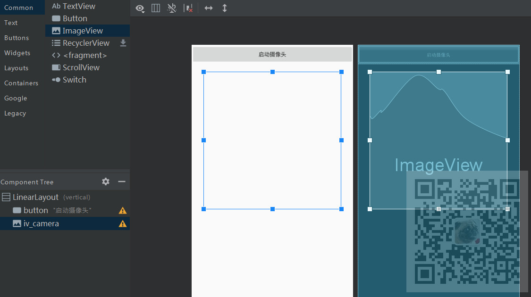531x297 pixels.
Task: Click the top-middle resize handle in design view
Action: click(x=273, y=72)
